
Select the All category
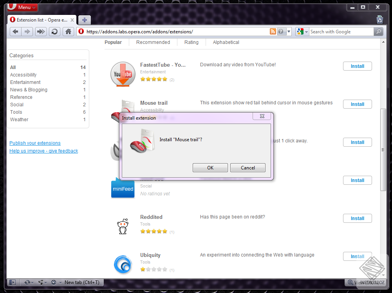click(48, 67)
